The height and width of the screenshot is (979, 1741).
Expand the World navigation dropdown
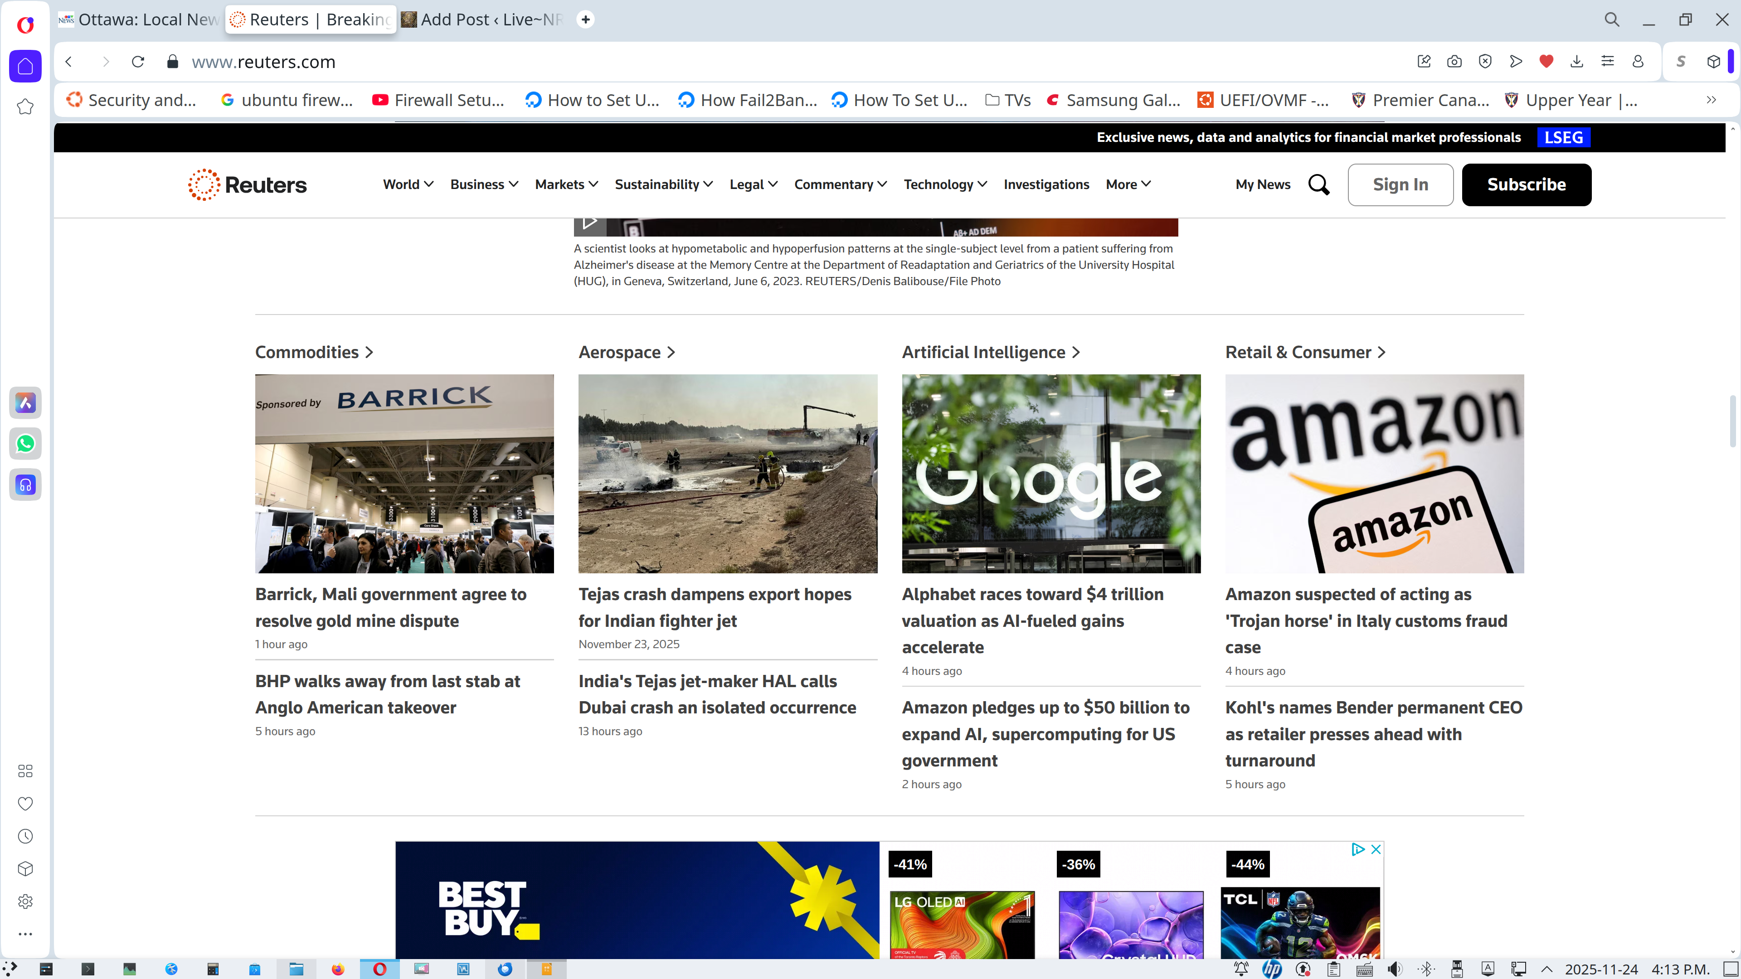pos(408,184)
